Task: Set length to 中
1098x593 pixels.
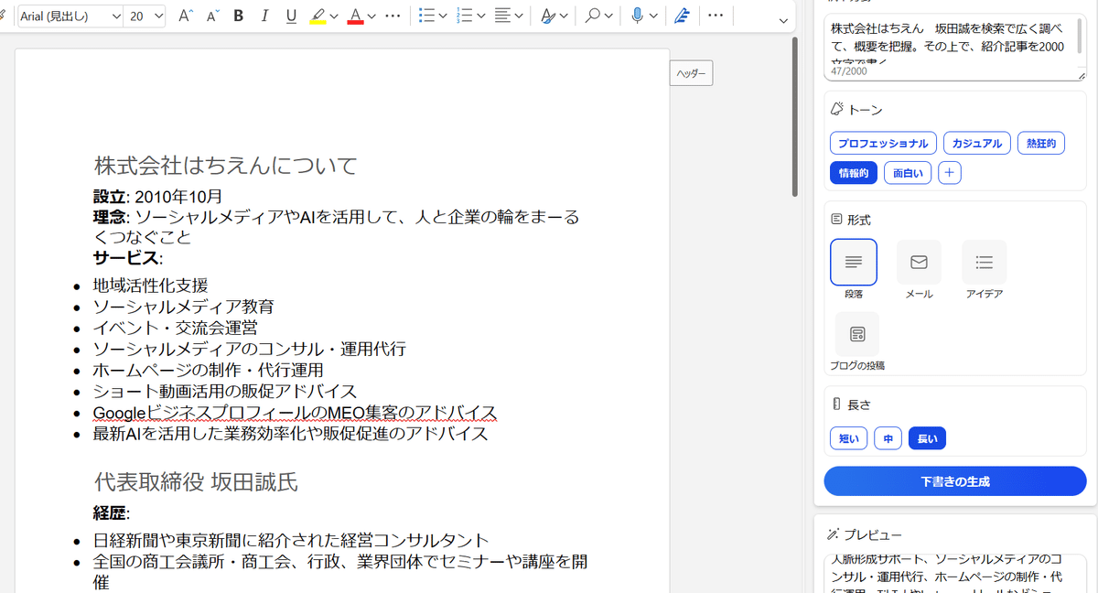Action: tap(888, 439)
